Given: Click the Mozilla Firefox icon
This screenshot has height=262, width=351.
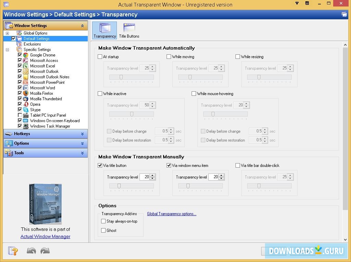Looking at the screenshot, I should point(26,93).
